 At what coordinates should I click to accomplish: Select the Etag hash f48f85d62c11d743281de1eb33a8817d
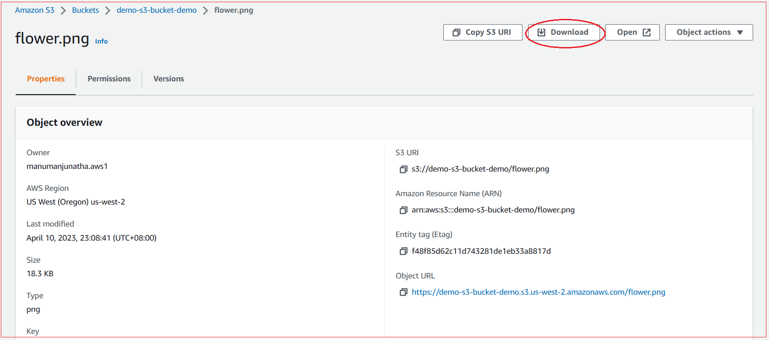pos(481,251)
